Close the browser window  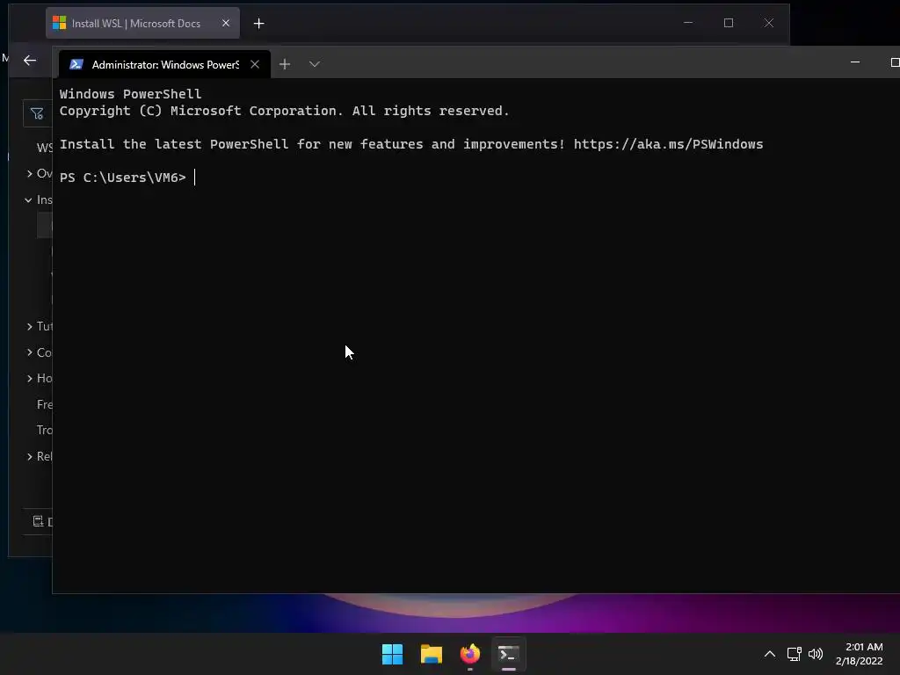768,23
